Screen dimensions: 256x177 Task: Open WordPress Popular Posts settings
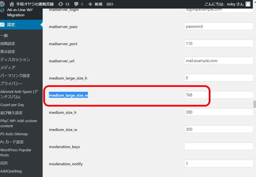(16, 152)
